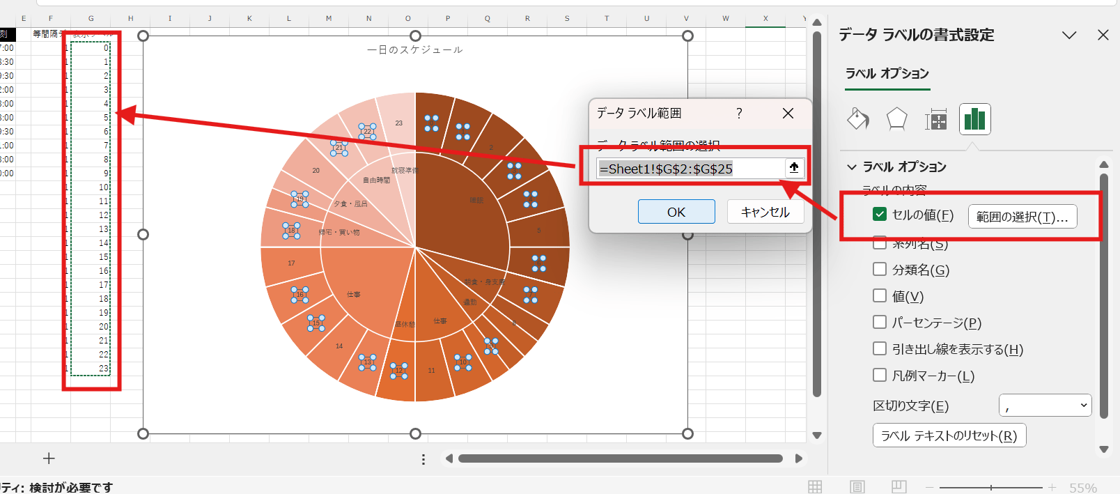The width and height of the screenshot is (1120, 494).
Task: Click the zoom slider in status bar
Action: click(x=990, y=488)
